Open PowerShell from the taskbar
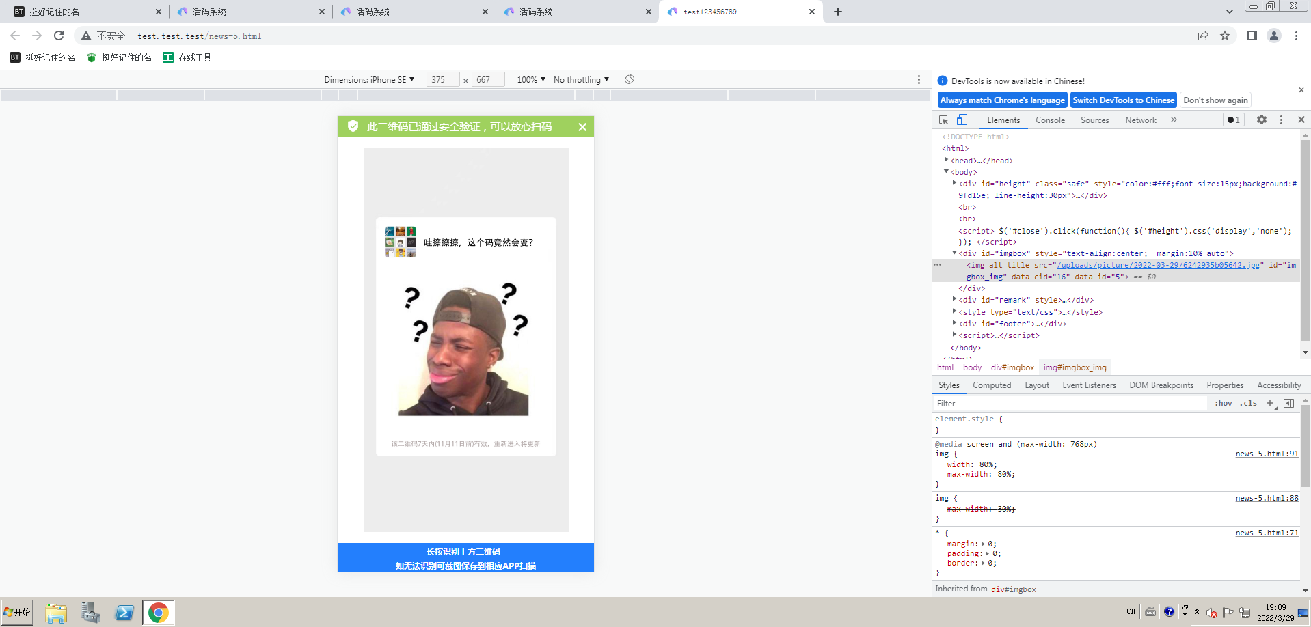Screen dimensions: 1311x627 (124, 613)
